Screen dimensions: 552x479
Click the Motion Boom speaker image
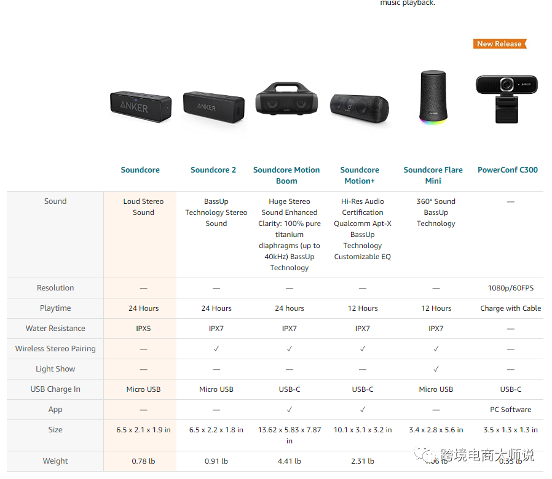286,99
